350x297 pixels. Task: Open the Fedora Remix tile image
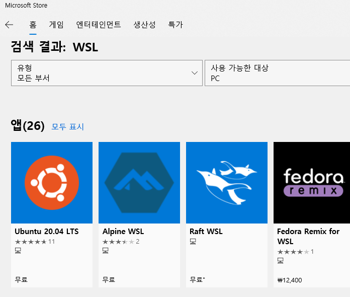312,183
